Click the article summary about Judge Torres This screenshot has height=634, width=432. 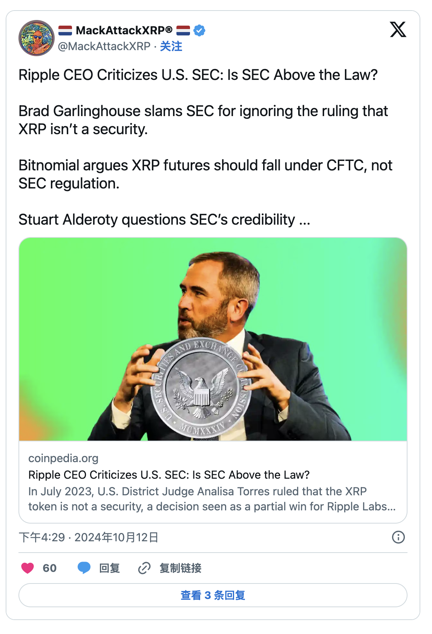point(212,499)
